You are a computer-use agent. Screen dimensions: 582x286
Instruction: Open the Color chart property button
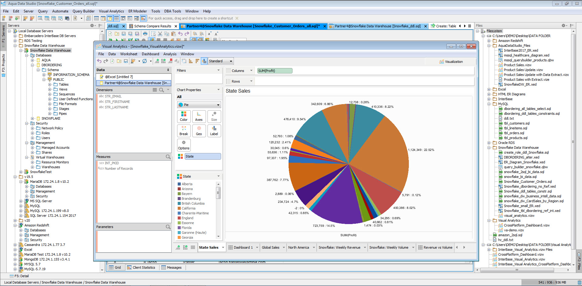pyautogui.click(x=184, y=116)
